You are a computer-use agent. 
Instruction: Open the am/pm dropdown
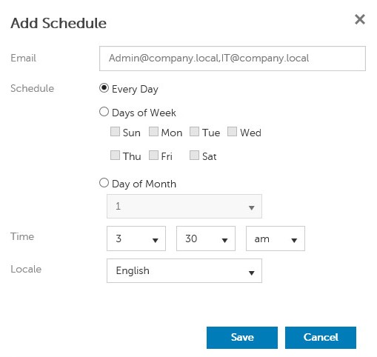point(276,238)
